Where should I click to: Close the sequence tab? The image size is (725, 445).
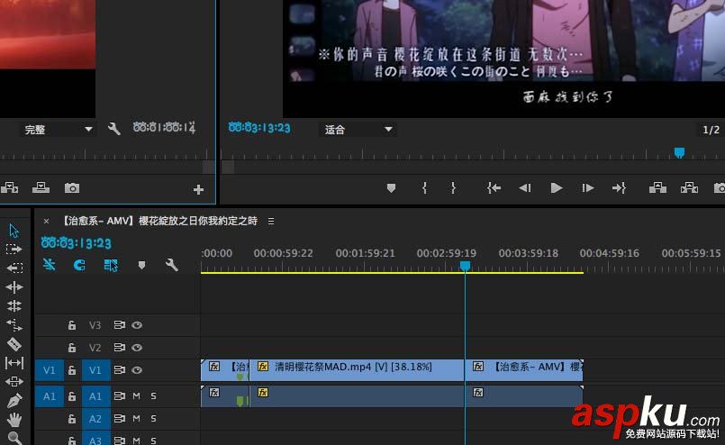[46, 221]
